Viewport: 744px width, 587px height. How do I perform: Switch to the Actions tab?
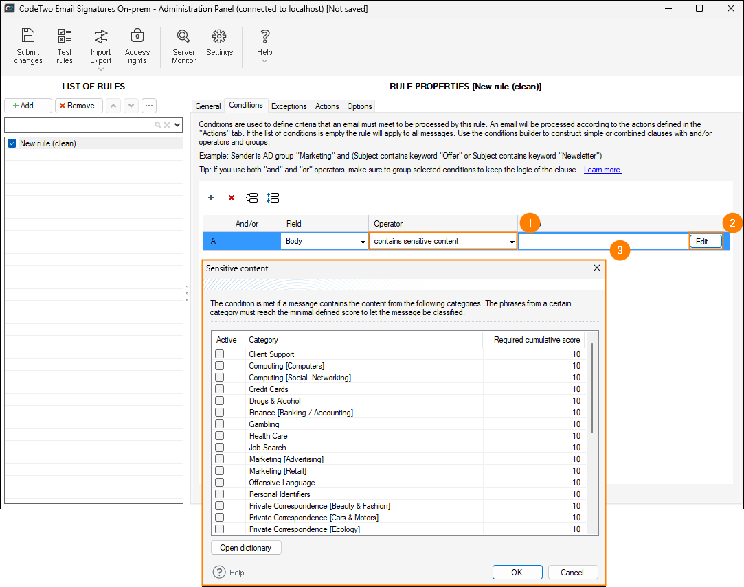327,106
